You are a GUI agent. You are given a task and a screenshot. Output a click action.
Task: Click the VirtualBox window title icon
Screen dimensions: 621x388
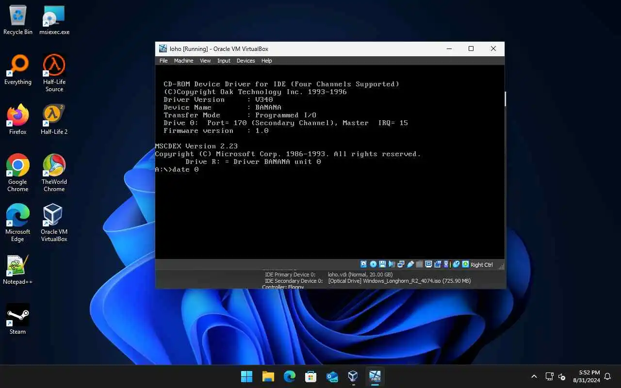(x=163, y=48)
